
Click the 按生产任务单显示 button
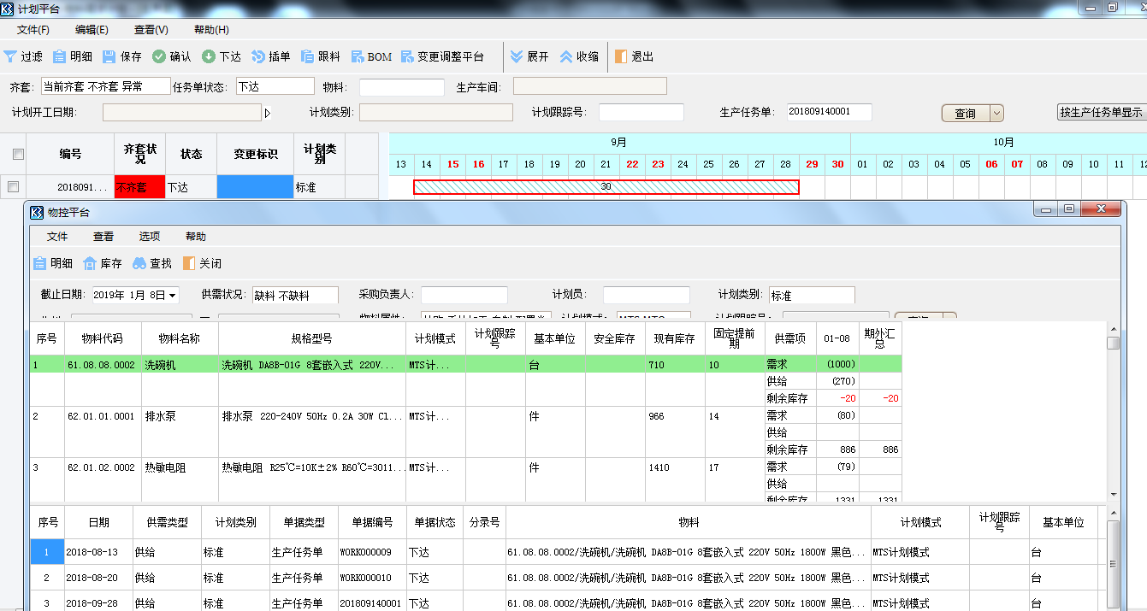tap(1102, 113)
